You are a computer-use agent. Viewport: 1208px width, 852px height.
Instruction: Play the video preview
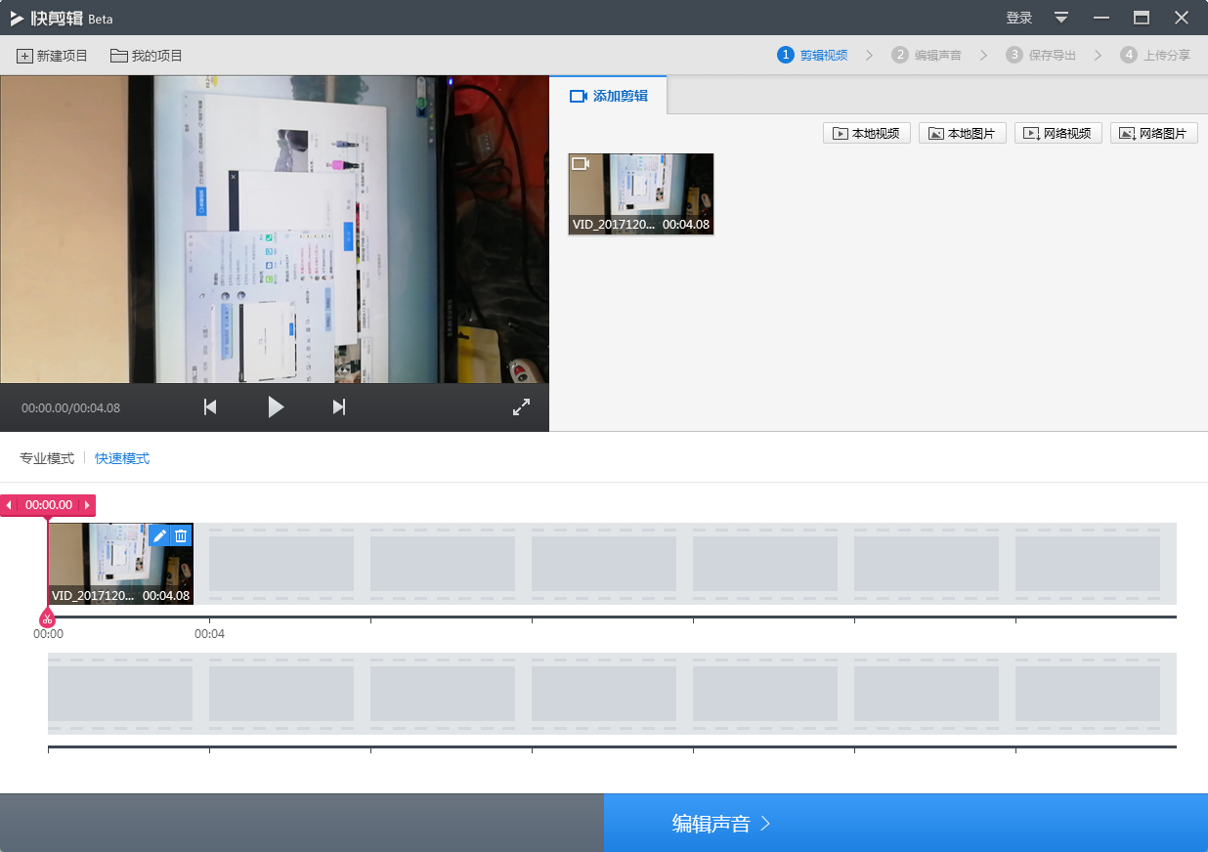click(276, 407)
